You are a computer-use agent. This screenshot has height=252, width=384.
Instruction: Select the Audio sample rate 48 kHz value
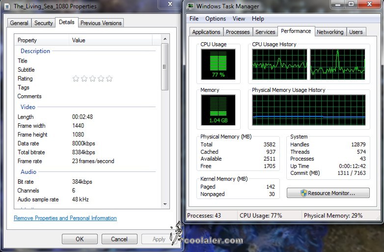(81, 199)
